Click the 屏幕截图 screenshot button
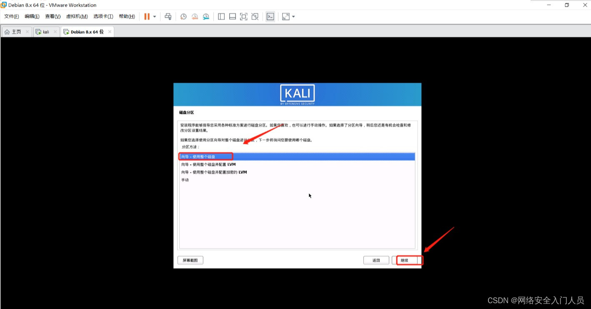The width and height of the screenshot is (591, 309). [x=190, y=260]
